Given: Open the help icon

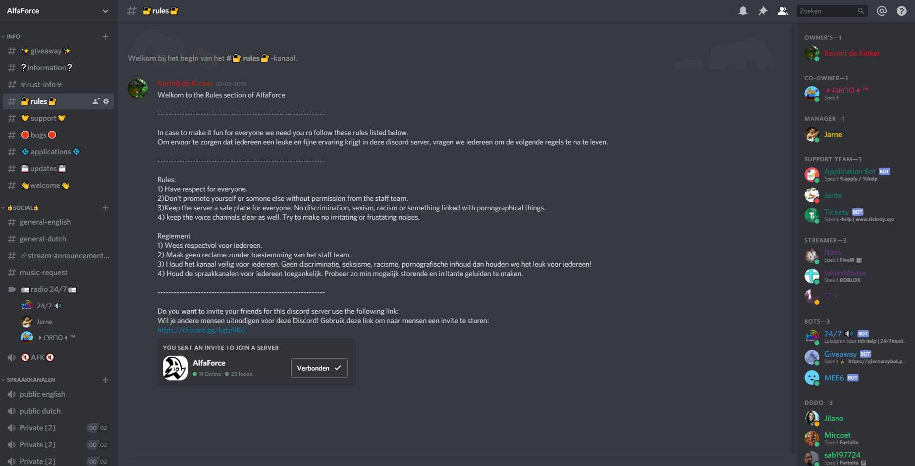Looking at the screenshot, I should [901, 11].
